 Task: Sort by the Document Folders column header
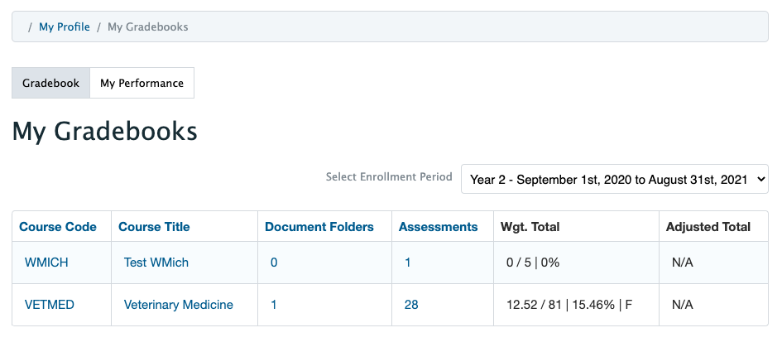point(319,227)
